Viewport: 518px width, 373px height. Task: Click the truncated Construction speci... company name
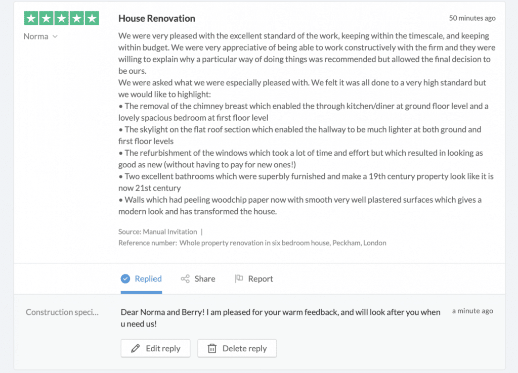(62, 312)
